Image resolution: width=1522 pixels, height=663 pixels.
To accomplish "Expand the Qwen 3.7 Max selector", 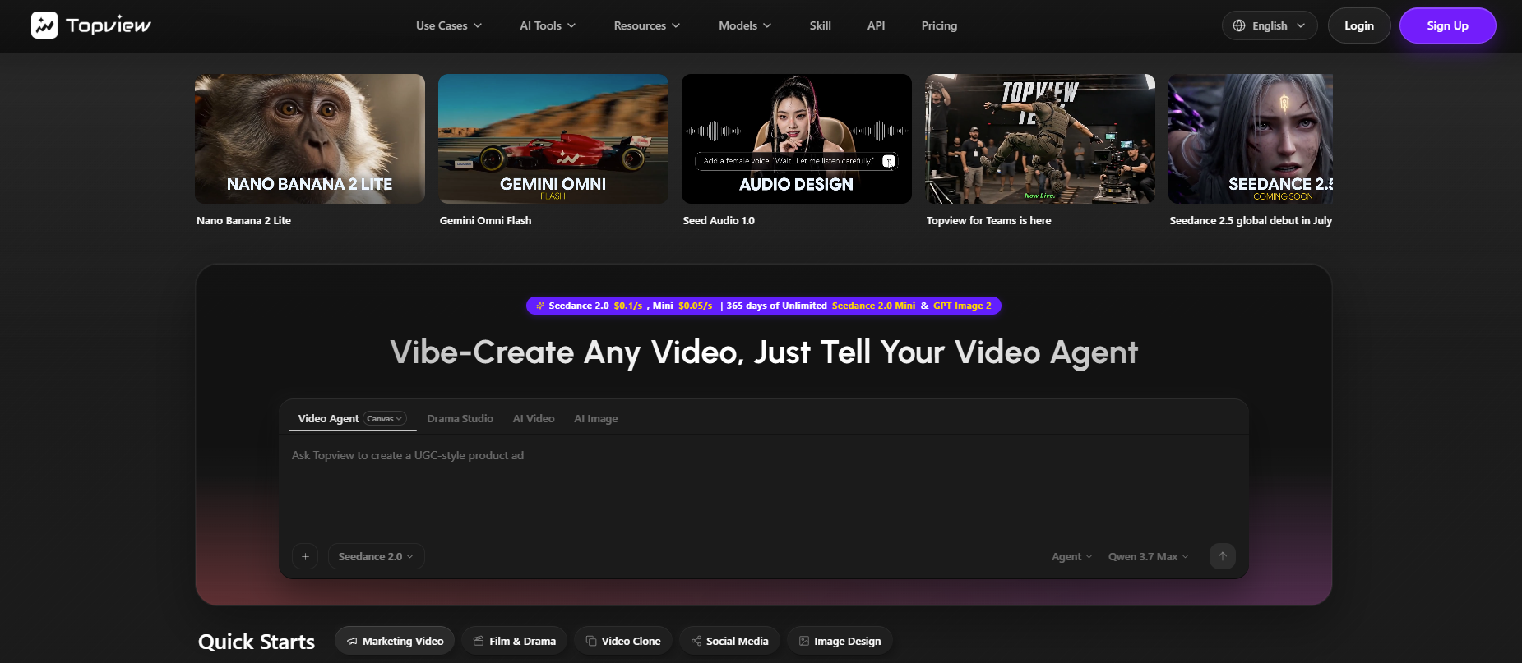I will click(x=1148, y=556).
